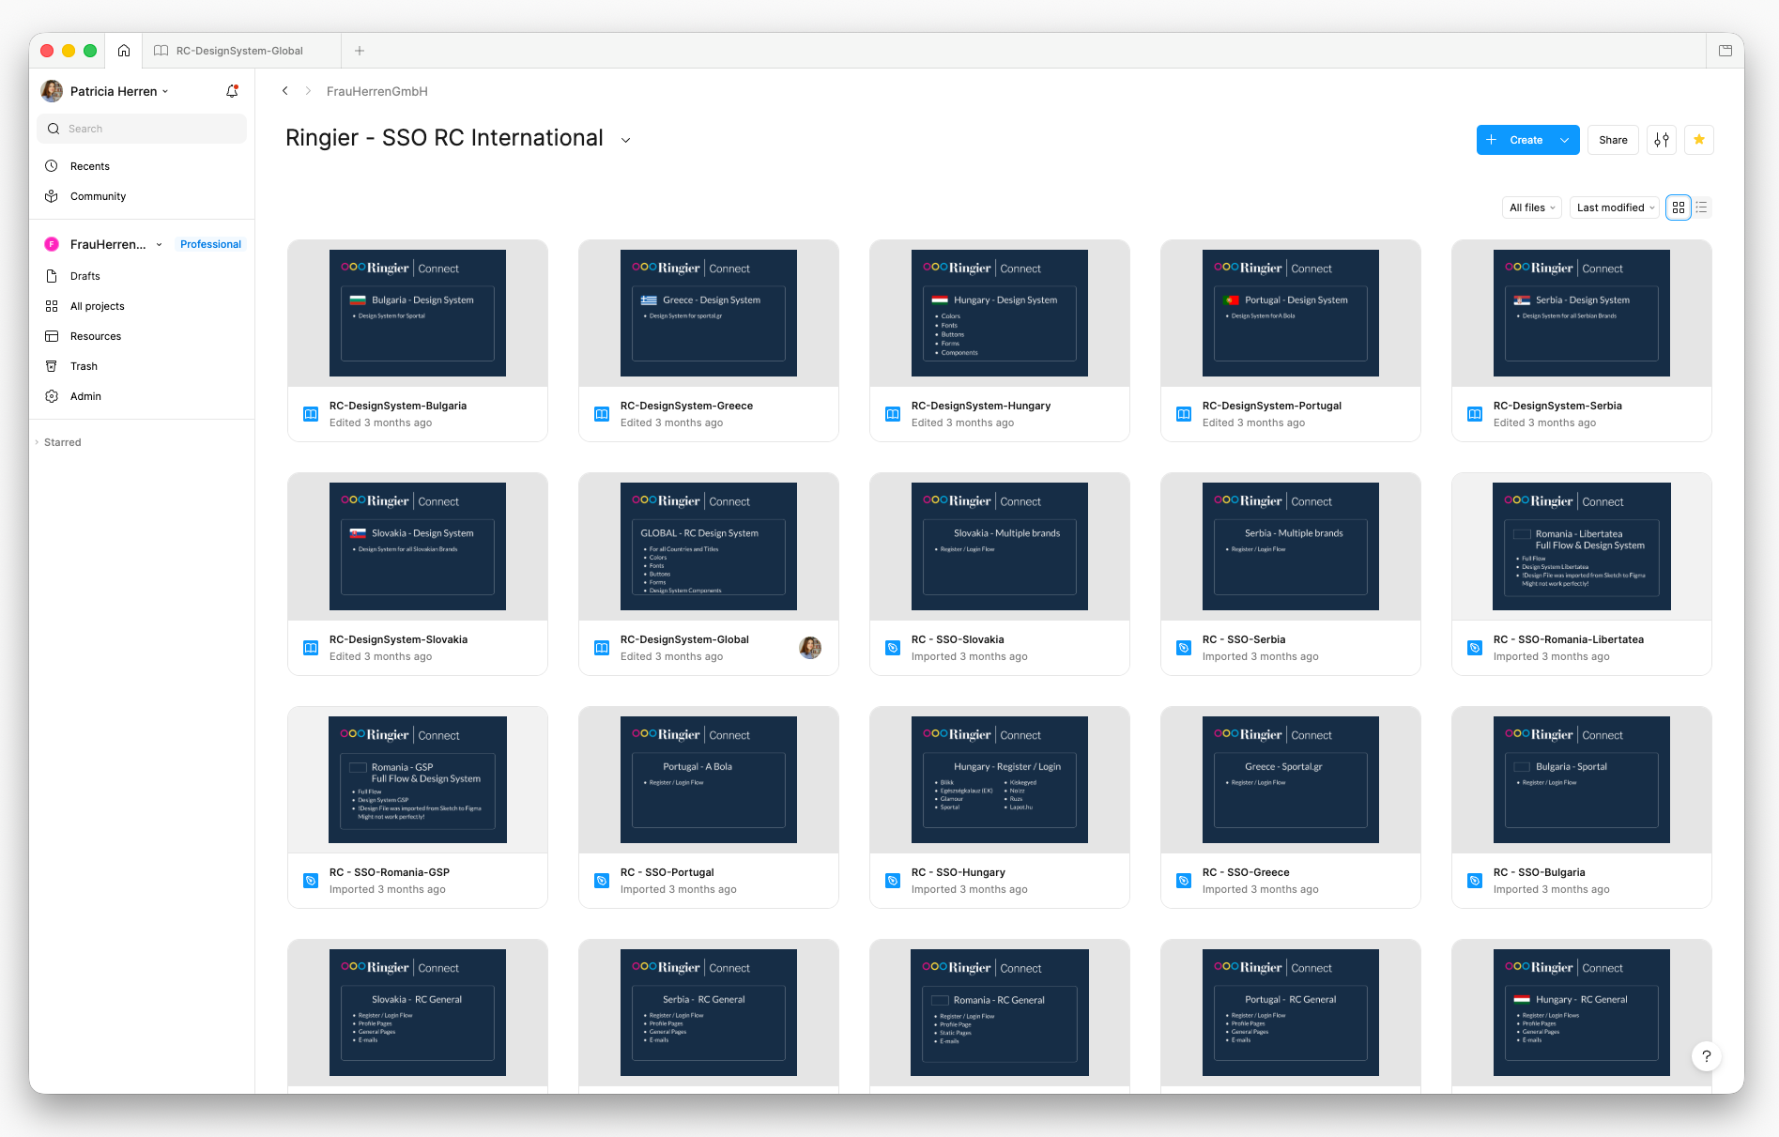Toggle the favorite star for this project
This screenshot has width=1779, height=1137.
1699,140
